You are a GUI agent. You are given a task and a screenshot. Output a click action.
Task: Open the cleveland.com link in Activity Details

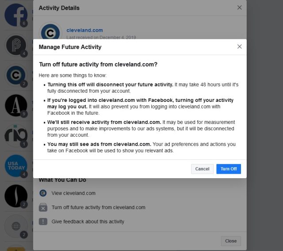pyautogui.click(x=84, y=30)
